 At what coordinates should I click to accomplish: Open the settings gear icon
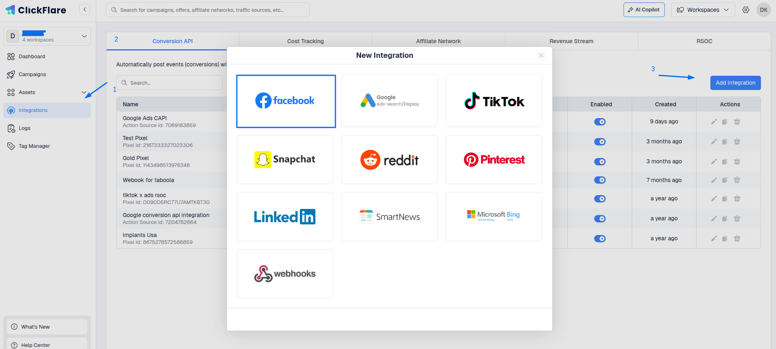click(746, 10)
